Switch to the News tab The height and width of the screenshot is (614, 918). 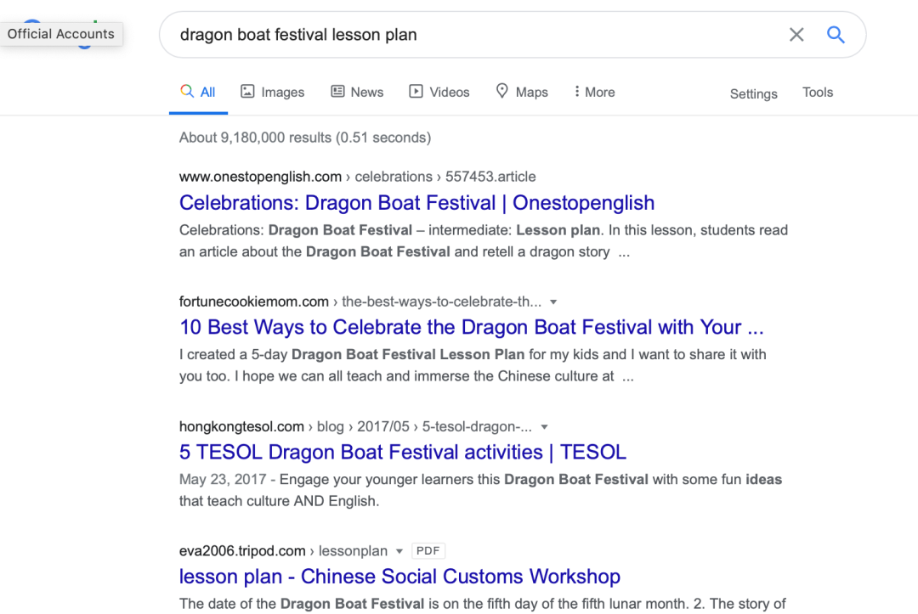357,92
